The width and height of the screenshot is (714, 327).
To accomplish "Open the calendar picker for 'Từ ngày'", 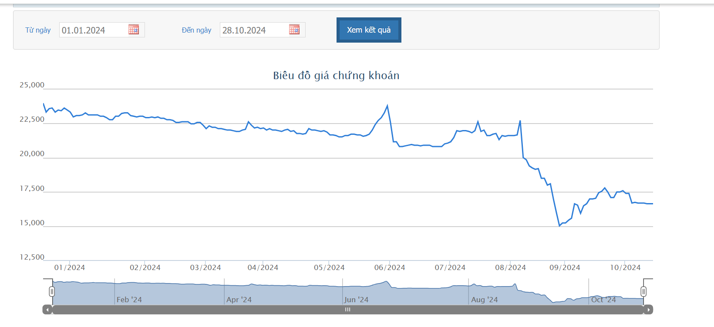I will click(134, 30).
